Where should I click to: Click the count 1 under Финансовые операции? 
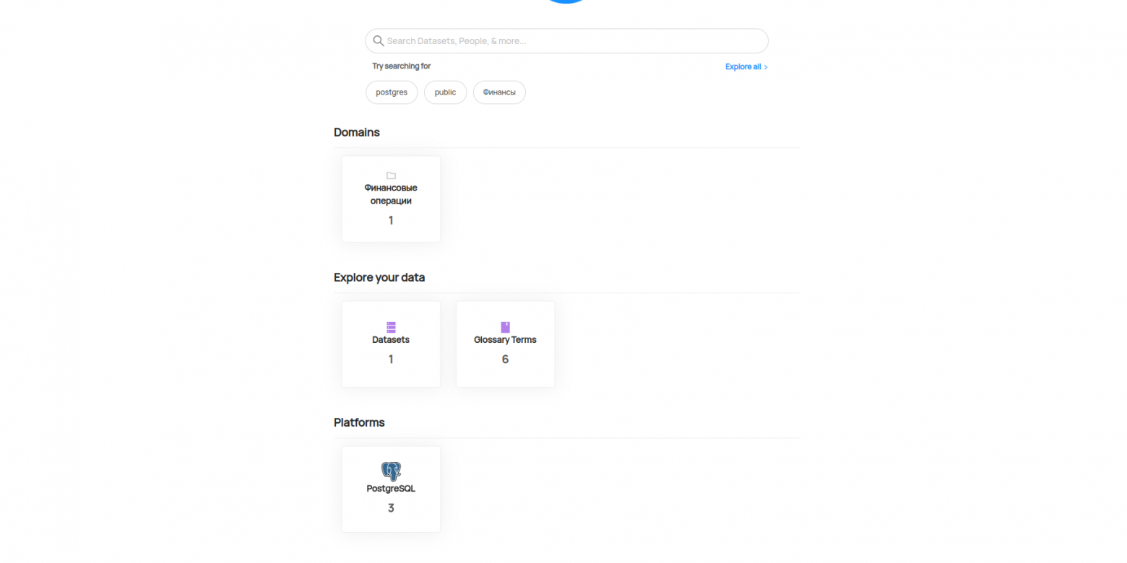pos(391,220)
